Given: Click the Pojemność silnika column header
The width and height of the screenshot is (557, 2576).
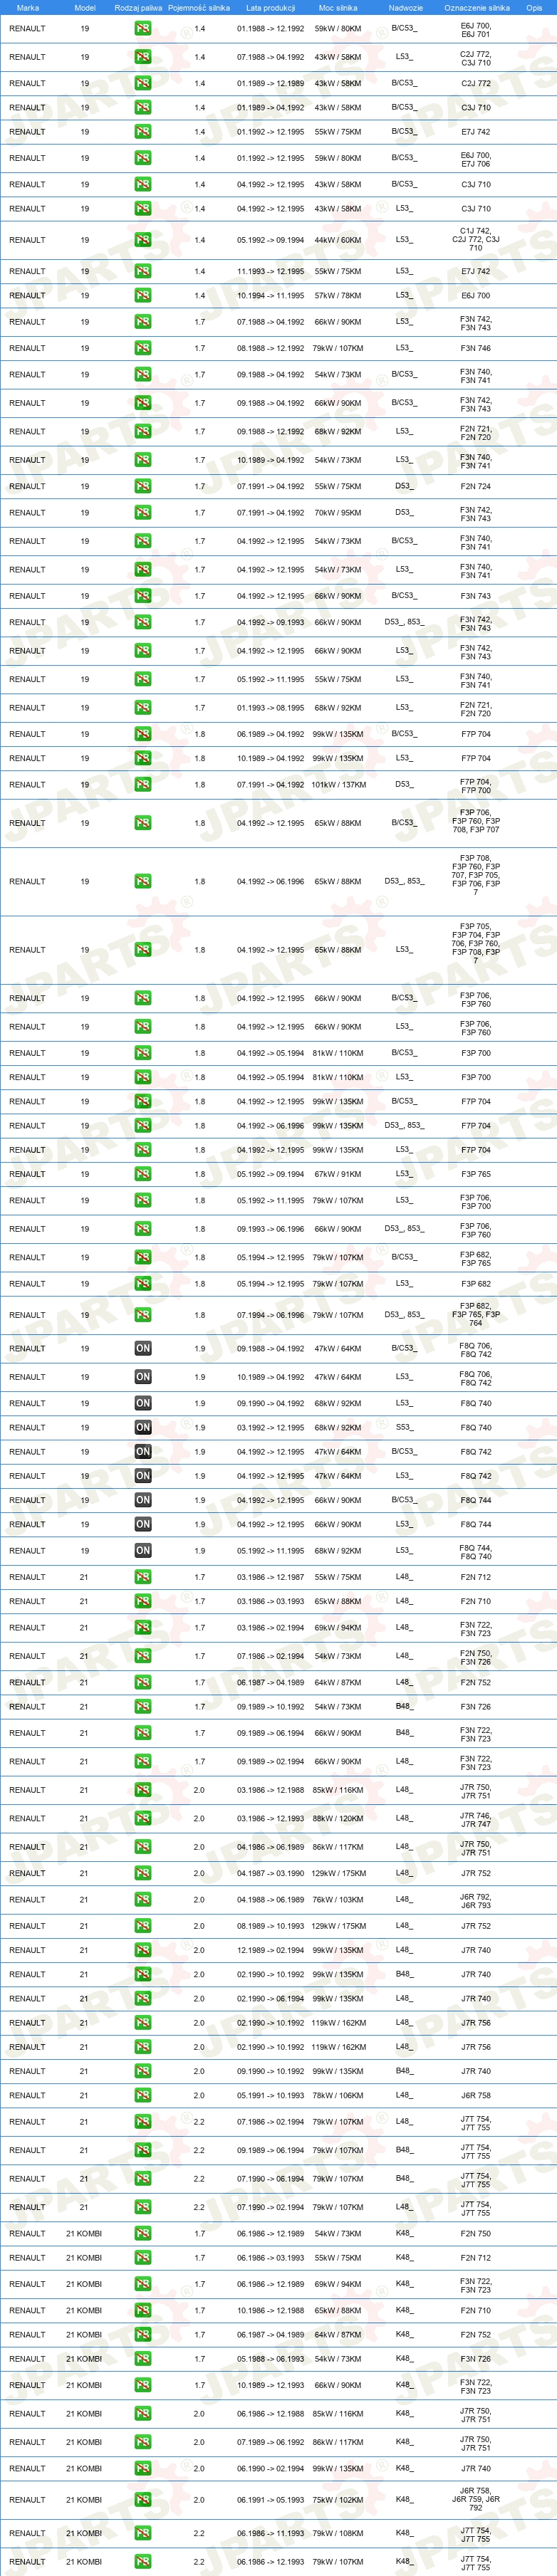Looking at the screenshot, I should pos(199,7).
